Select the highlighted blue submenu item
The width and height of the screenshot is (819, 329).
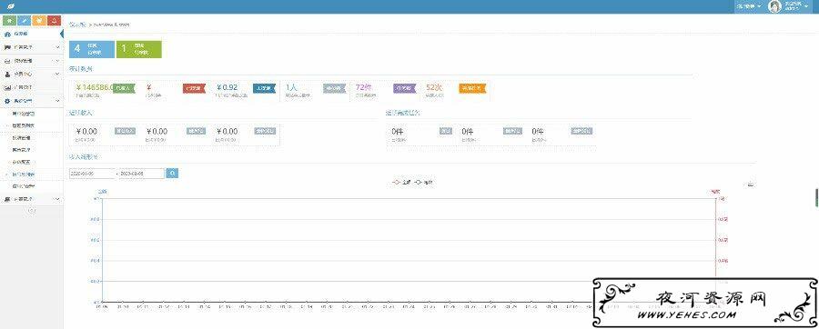[x=31, y=174]
